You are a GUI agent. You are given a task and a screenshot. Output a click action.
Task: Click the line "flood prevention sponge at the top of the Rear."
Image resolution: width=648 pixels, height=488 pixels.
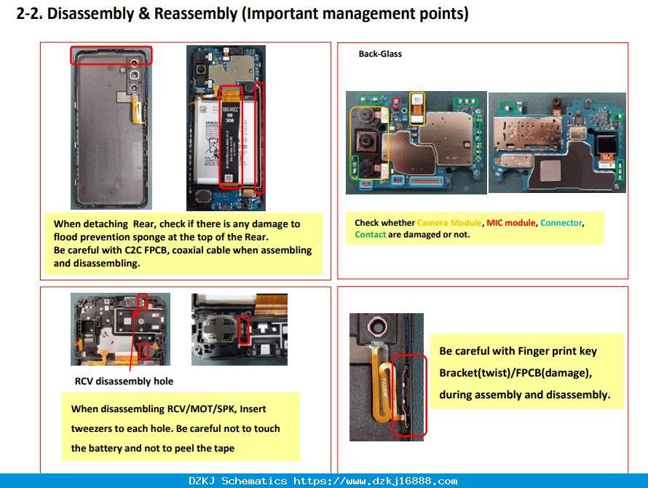(x=161, y=237)
